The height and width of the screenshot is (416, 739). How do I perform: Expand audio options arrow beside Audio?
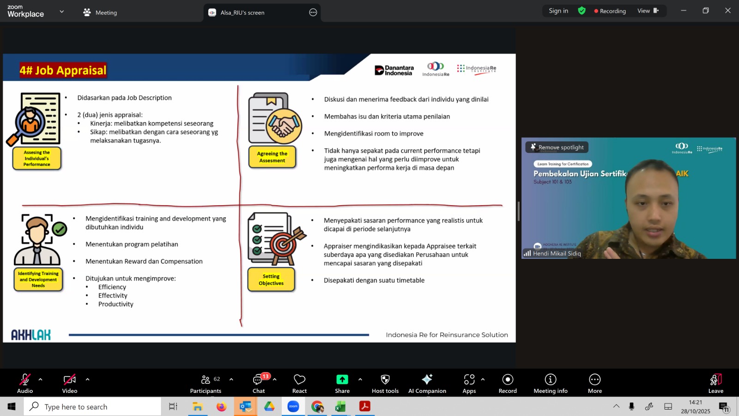coord(41,379)
